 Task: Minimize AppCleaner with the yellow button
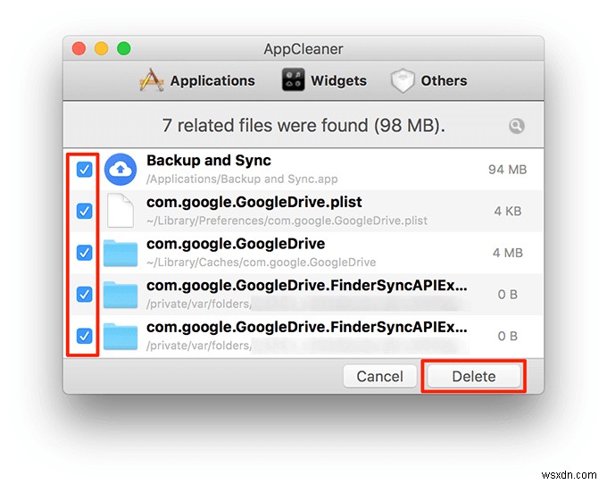(x=102, y=49)
